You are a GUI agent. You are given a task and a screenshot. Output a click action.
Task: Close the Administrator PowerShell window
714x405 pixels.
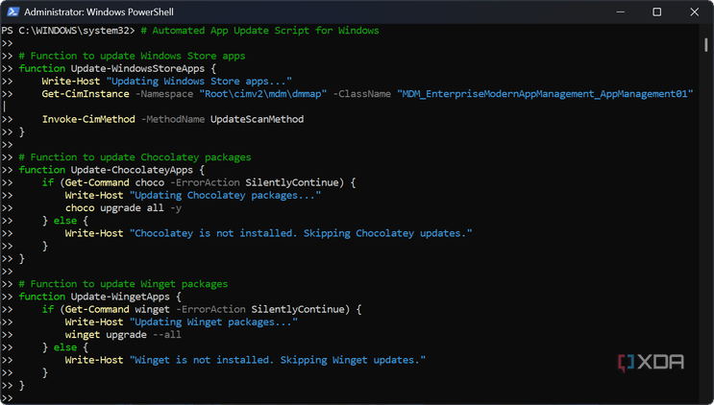(694, 12)
